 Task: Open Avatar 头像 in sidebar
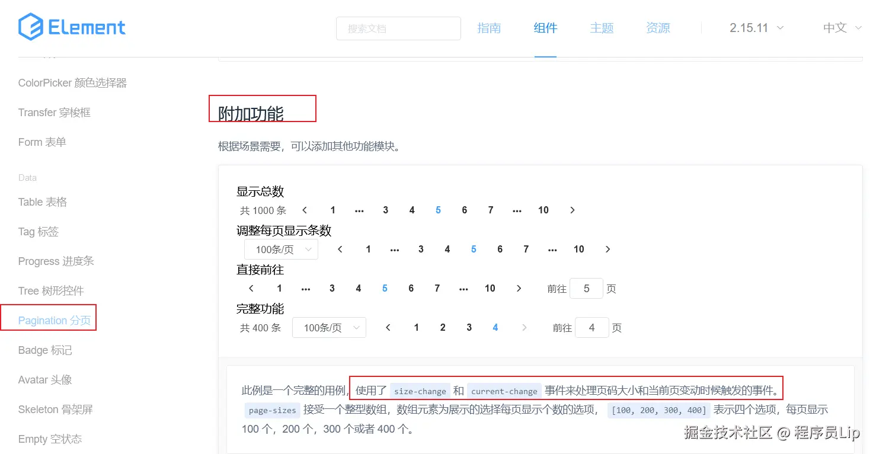[45, 380]
